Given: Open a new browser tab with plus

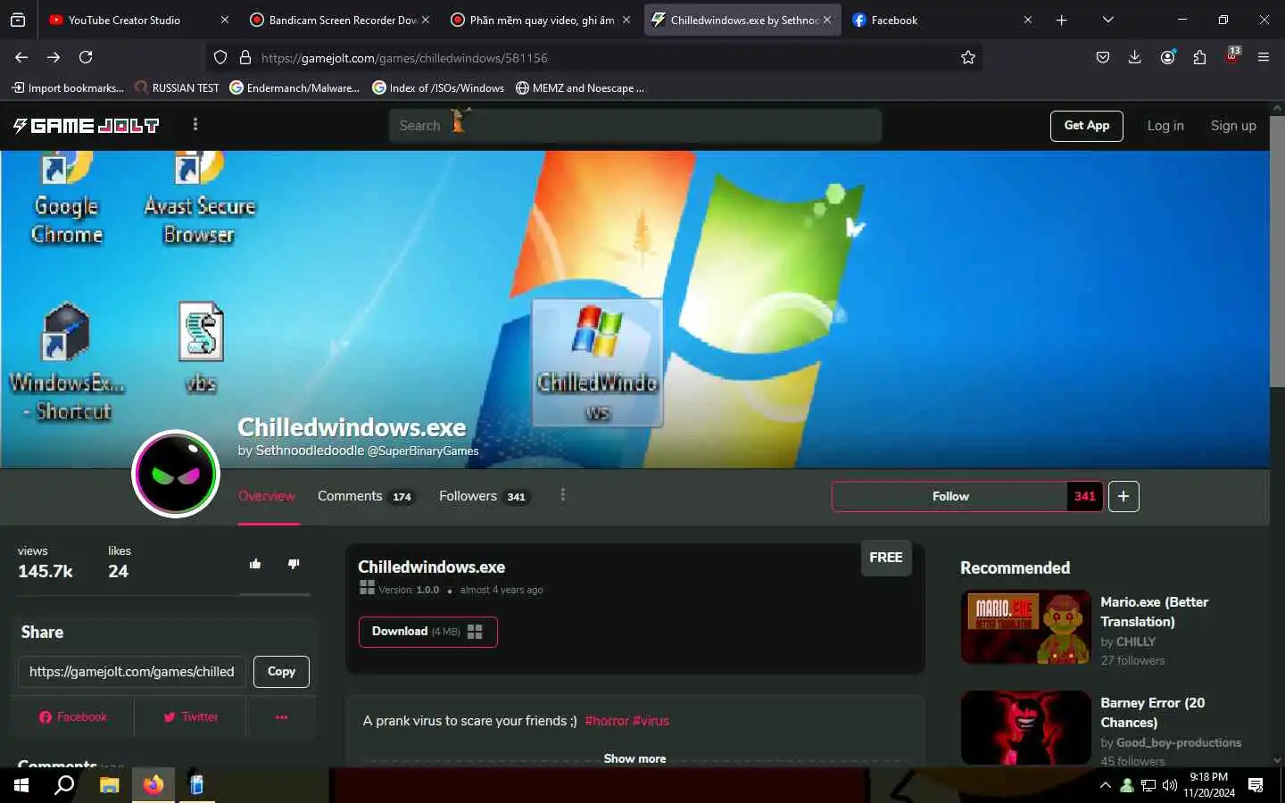Looking at the screenshot, I should coord(1061,20).
